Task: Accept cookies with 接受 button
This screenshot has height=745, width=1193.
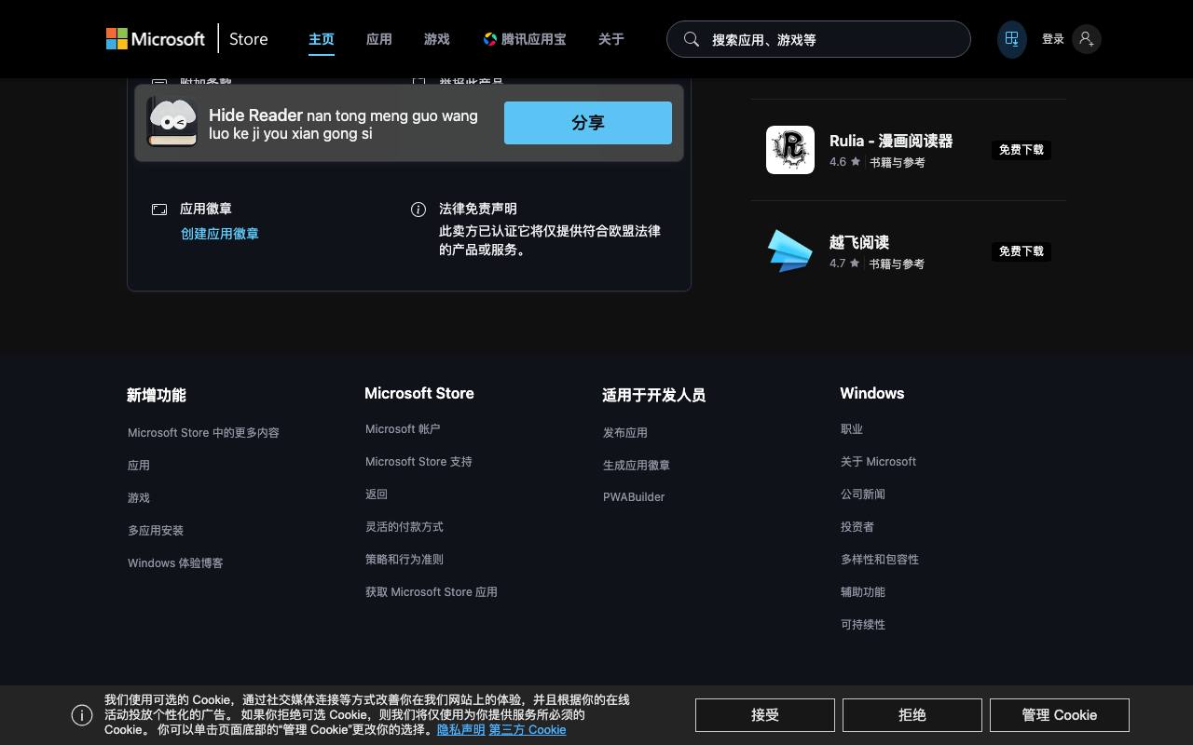Action: 765,715
